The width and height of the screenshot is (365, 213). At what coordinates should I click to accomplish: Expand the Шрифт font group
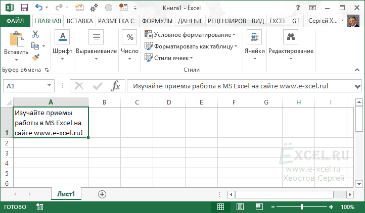pyautogui.click(x=62, y=45)
